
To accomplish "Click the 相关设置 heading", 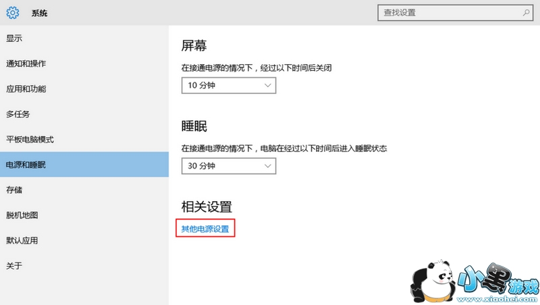I will (207, 206).
